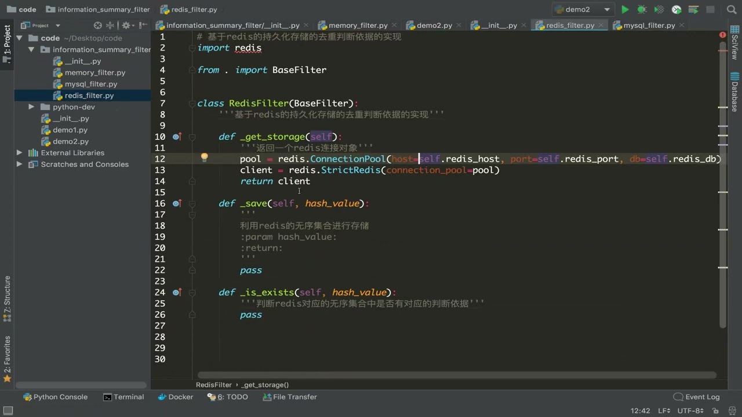Open Docker tool window
Screen dimensions: 742x417
pyautogui.click(x=175, y=397)
